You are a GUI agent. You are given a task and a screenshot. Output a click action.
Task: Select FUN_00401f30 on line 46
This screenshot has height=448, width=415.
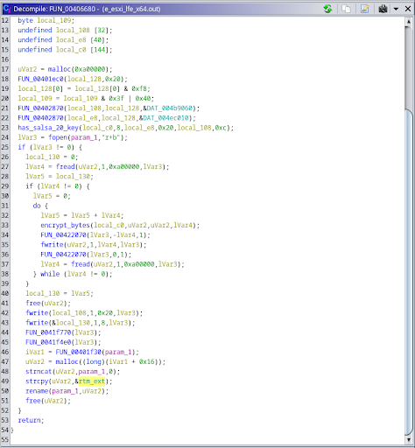tap(79, 352)
